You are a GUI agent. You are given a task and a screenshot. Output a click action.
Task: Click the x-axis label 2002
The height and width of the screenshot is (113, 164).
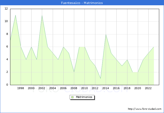point(42,88)
